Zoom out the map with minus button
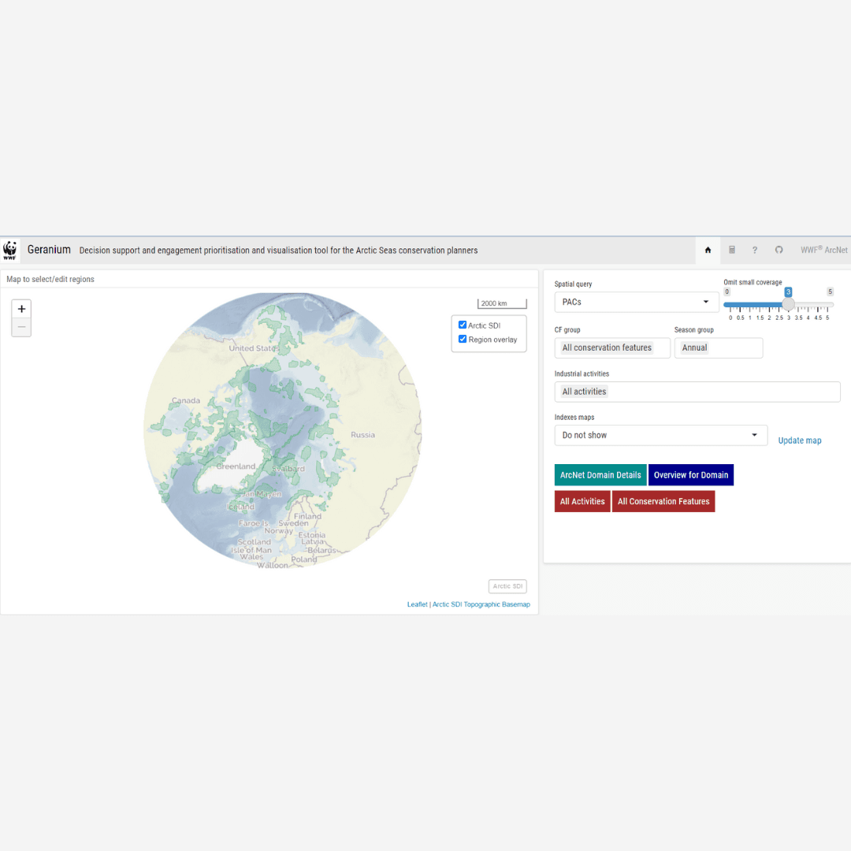 tap(21, 327)
